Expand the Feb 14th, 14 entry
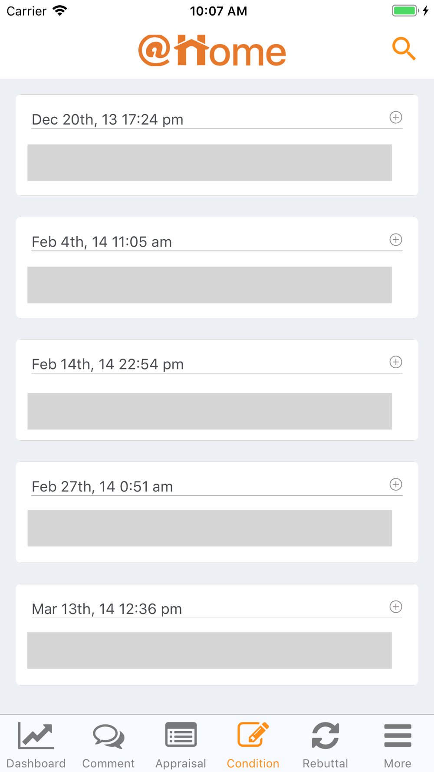Image resolution: width=434 pixels, height=772 pixels. click(396, 362)
